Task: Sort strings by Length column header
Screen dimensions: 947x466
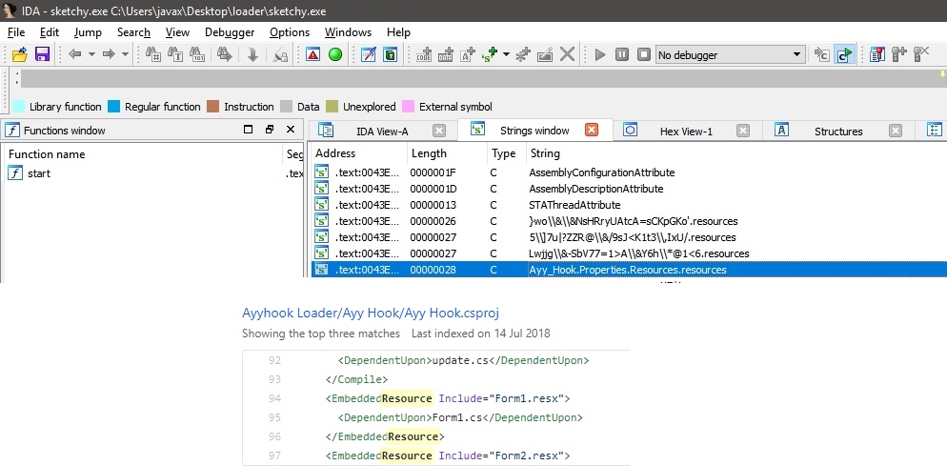Action: (448, 153)
